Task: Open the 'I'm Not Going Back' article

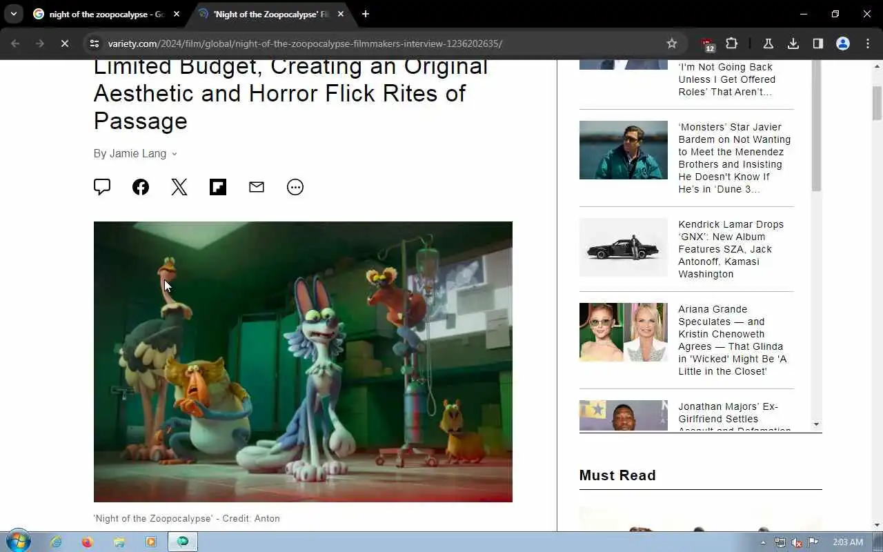Action: tap(727, 79)
